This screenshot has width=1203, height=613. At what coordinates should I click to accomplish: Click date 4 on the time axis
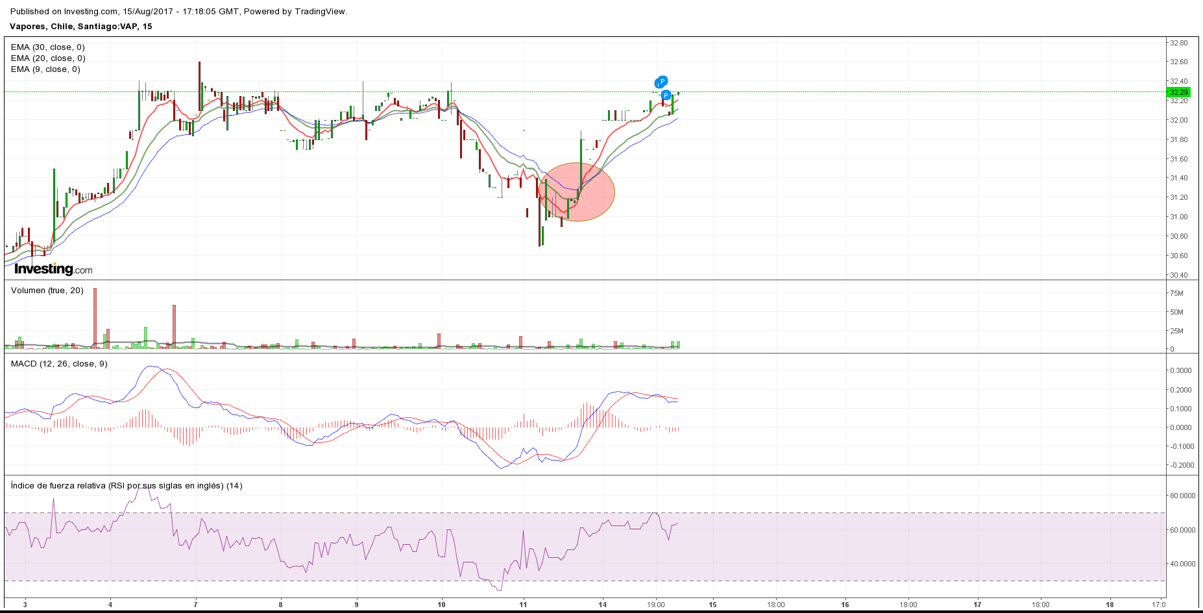[110, 605]
